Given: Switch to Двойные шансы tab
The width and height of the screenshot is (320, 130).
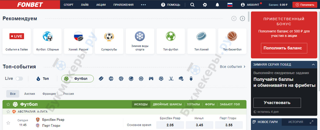Looking at the screenshot, I should 167,104.
